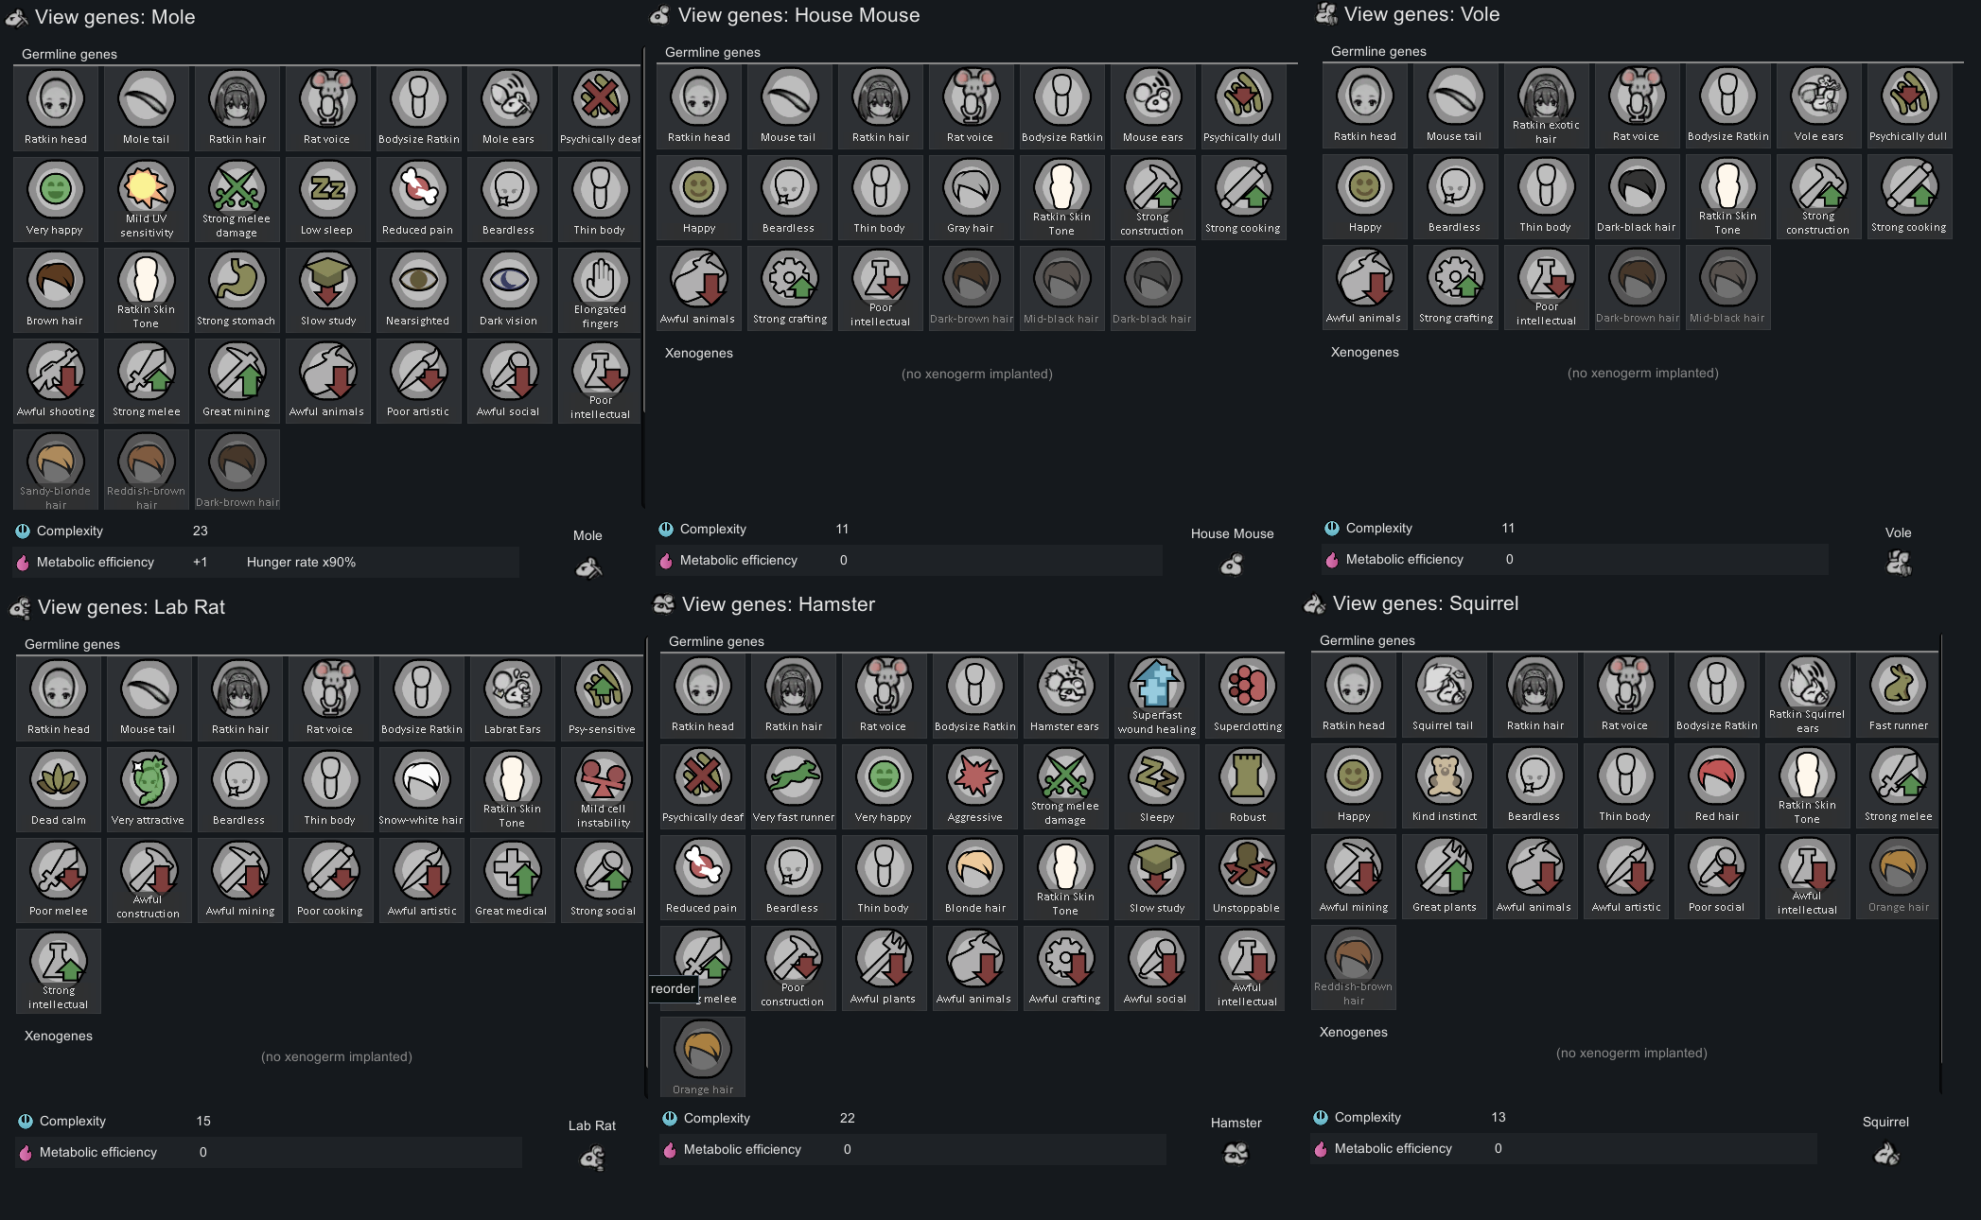Click the Mole xenotype icon at bottom

[587, 568]
